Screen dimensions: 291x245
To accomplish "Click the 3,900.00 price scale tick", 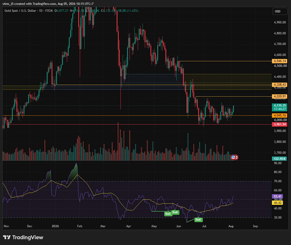I will [x=280, y=131].
